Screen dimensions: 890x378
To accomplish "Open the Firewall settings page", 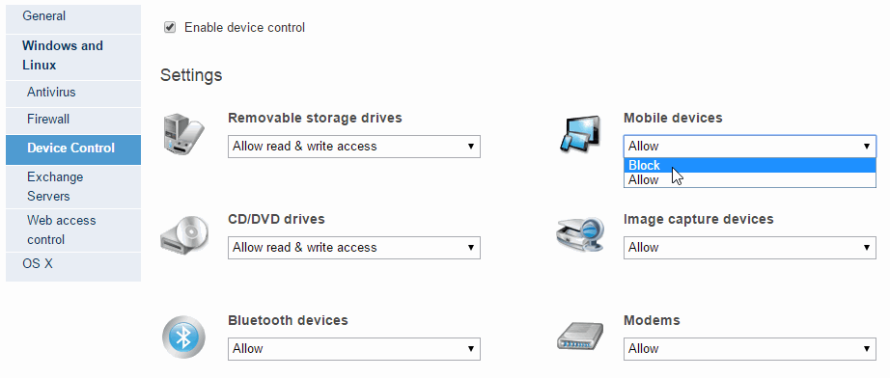I will [73, 121].
